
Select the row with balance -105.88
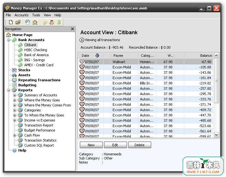pyautogui.click(x=146, y=67)
